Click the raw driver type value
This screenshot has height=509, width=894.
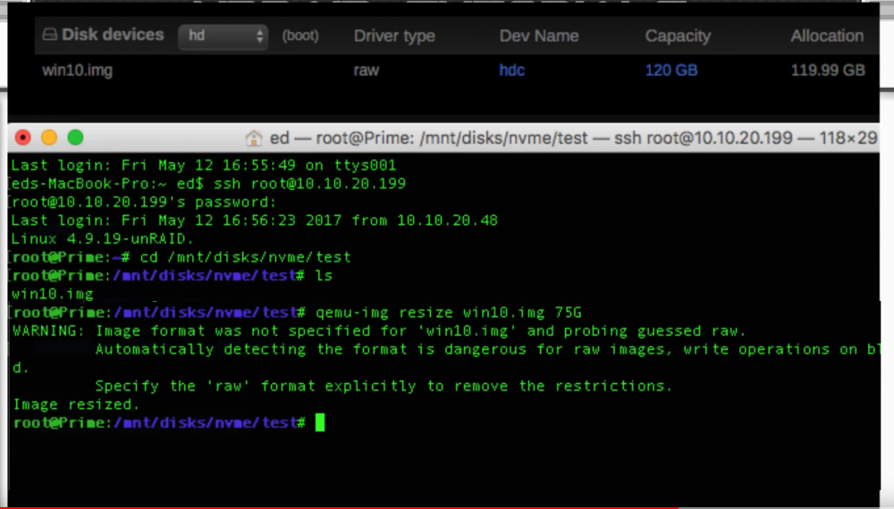pyautogui.click(x=366, y=71)
